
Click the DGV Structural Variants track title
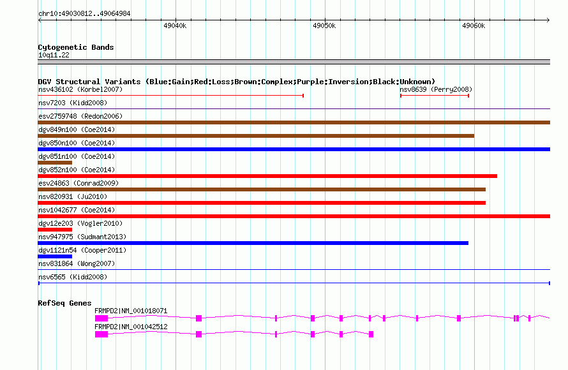point(236,82)
